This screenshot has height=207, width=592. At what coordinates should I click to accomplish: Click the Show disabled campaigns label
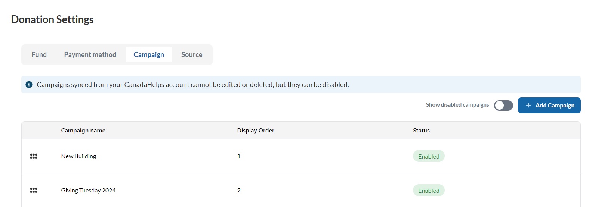click(x=457, y=105)
